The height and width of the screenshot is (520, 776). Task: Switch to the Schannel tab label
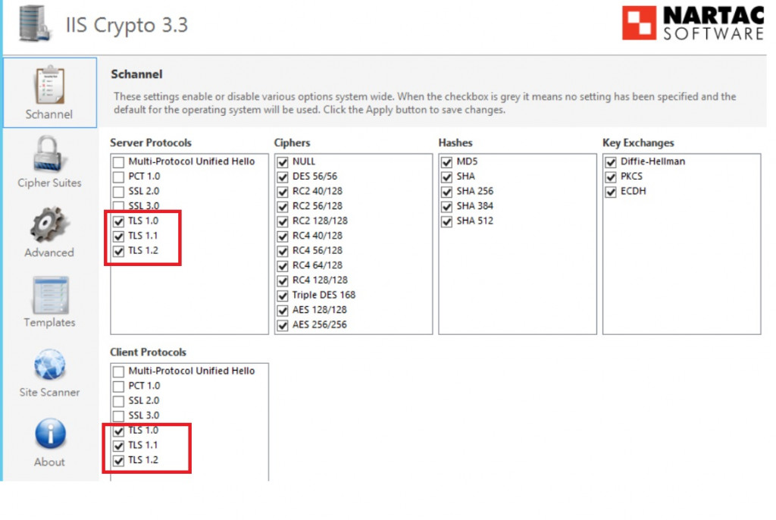pos(49,114)
